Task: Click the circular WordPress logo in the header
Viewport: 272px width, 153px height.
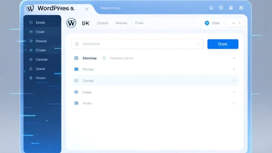Action: (71, 23)
